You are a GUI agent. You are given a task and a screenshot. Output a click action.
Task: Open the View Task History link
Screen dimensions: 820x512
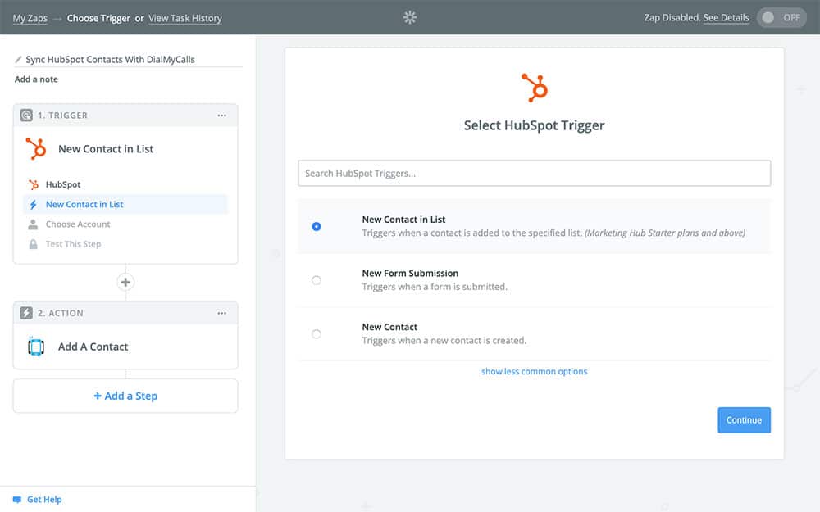pos(184,18)
